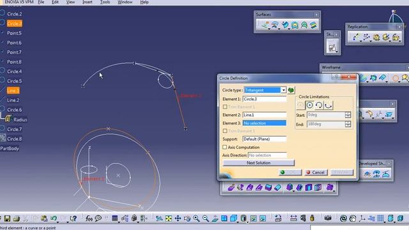Click the Element 3 No selection field
409x230 pixels.
pos(264,123)
